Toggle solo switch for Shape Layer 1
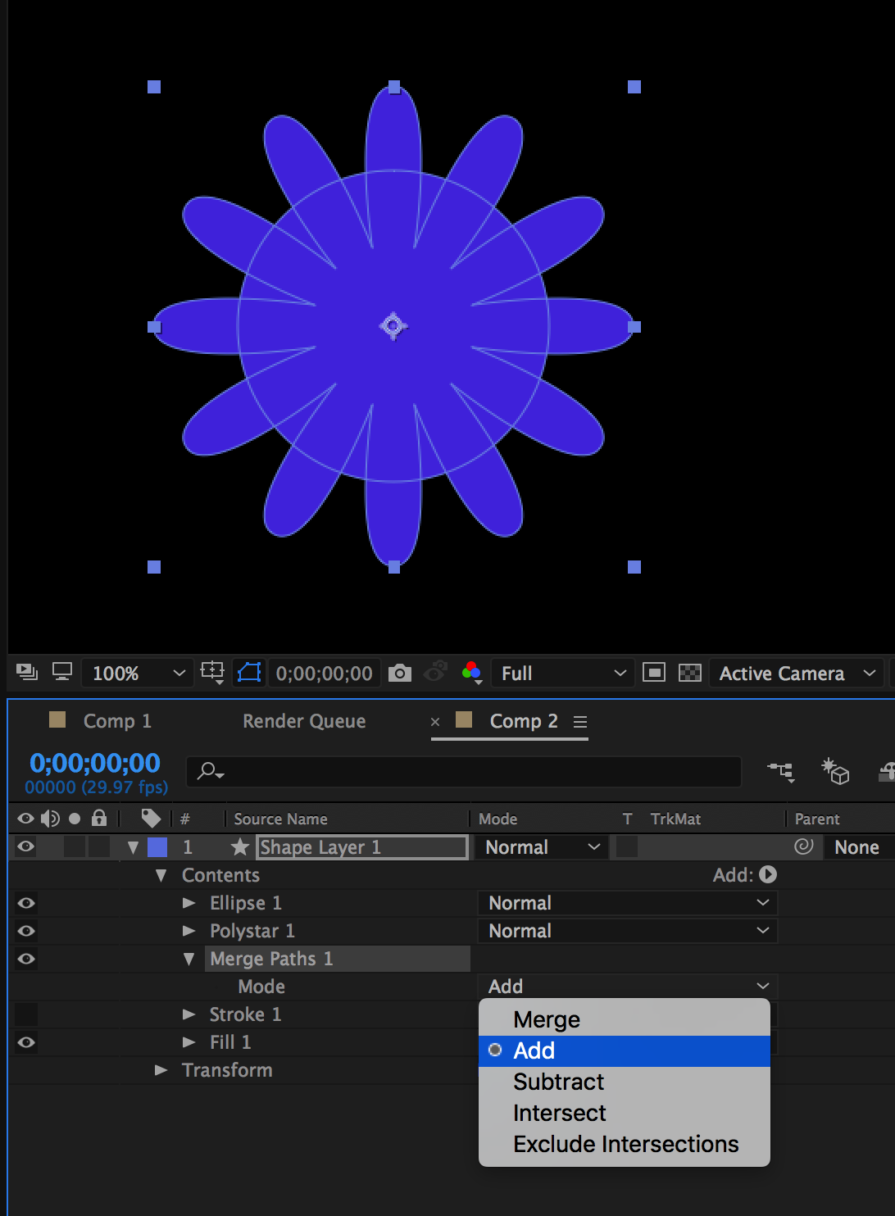This screenshot has height=1216, width=895. [x=75, y=846]
